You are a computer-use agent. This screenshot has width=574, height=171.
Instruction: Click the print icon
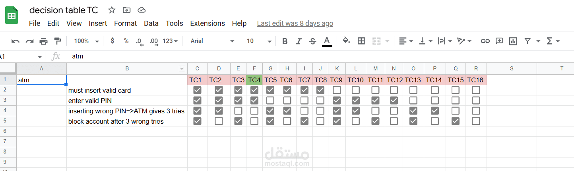43,41
